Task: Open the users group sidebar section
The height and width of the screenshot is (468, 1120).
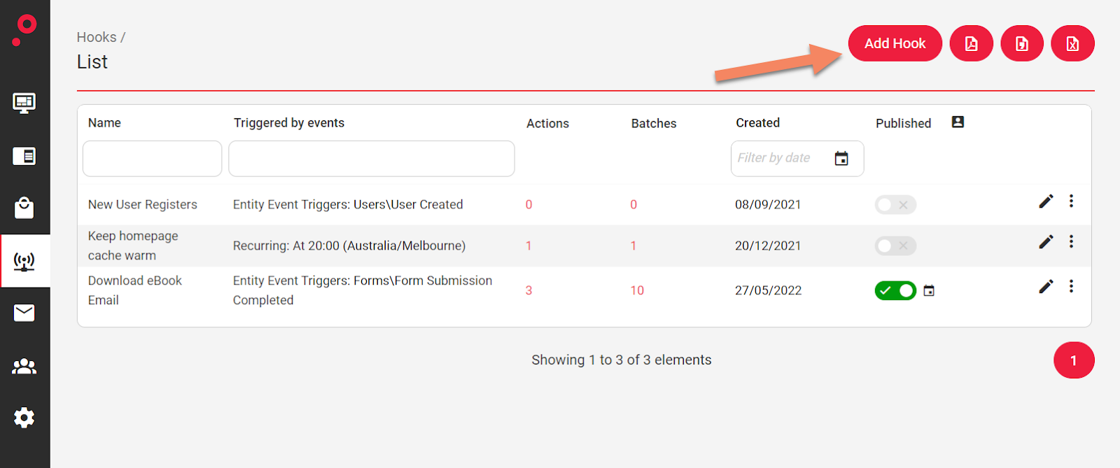Action: pyautogui.click(x=24, y=366)
